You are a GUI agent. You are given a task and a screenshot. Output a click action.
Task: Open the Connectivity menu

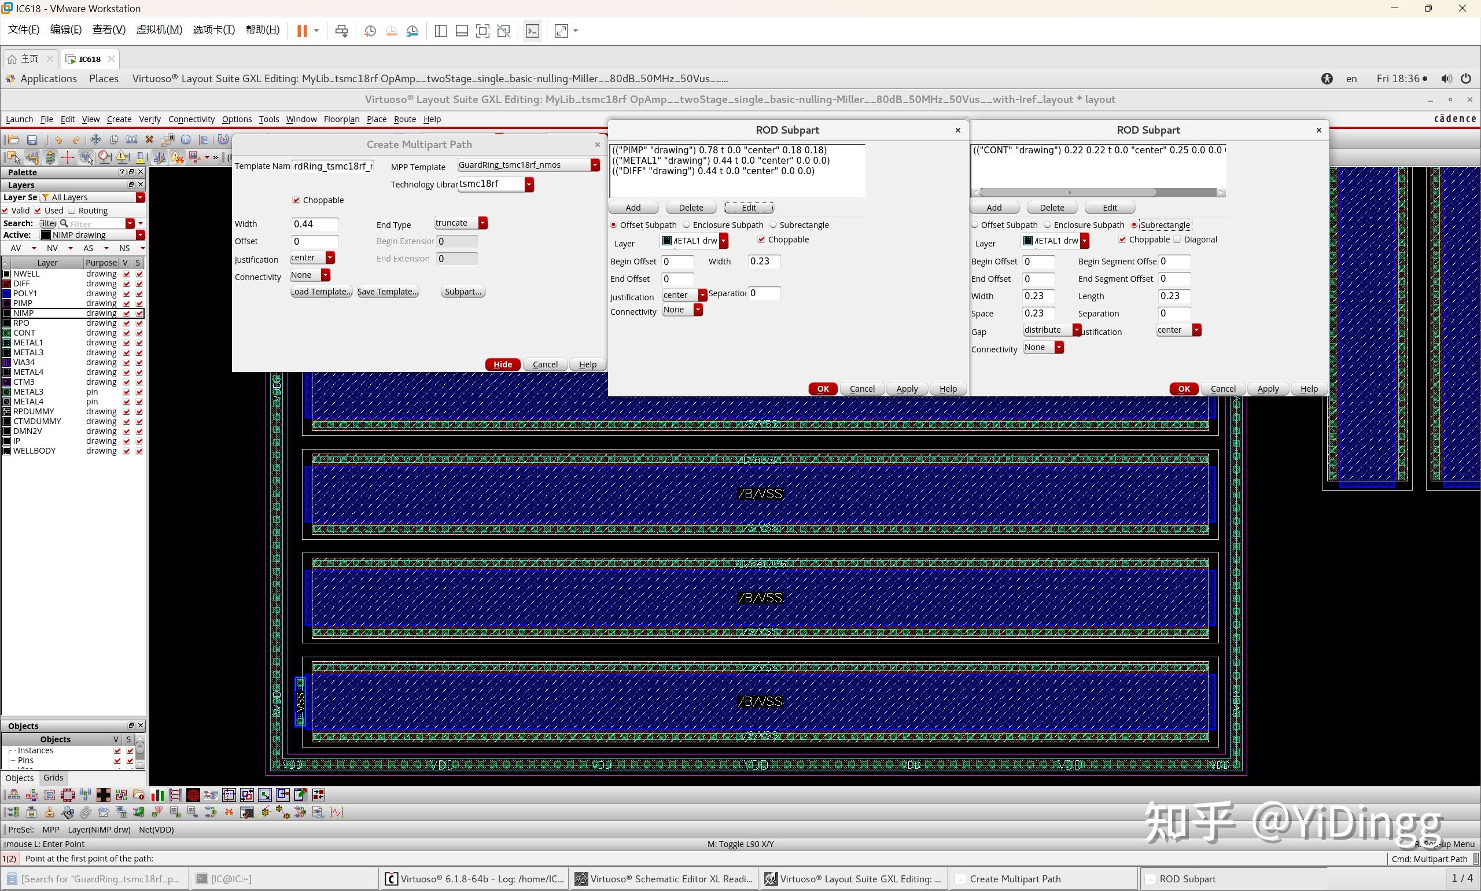coord(191,119)
